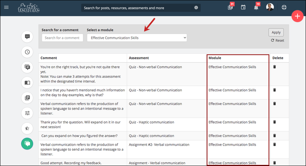Click the top search bar

(137, 8)
